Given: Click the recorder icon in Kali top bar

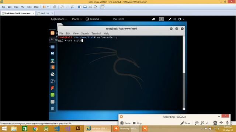Looking at the screenshot, I should point(153,19).
